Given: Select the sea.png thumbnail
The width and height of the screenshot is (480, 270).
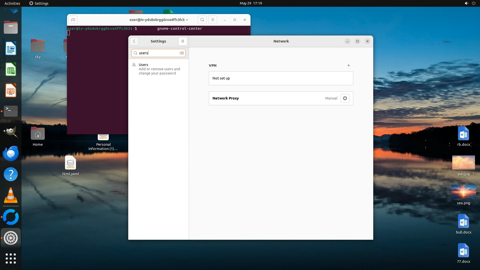Looking at the screenshot, I should (463, 192).
